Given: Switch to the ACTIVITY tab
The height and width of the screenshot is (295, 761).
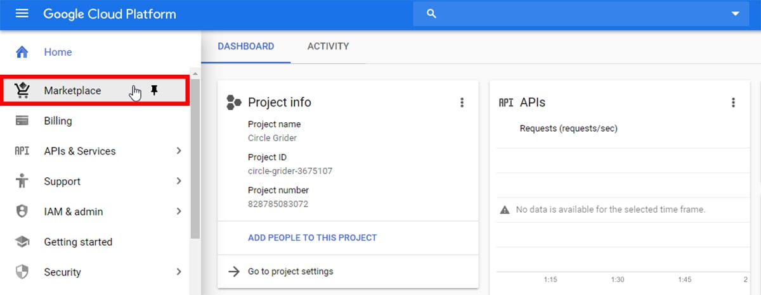Looking at the screenshot, I should tap(328, 46).
